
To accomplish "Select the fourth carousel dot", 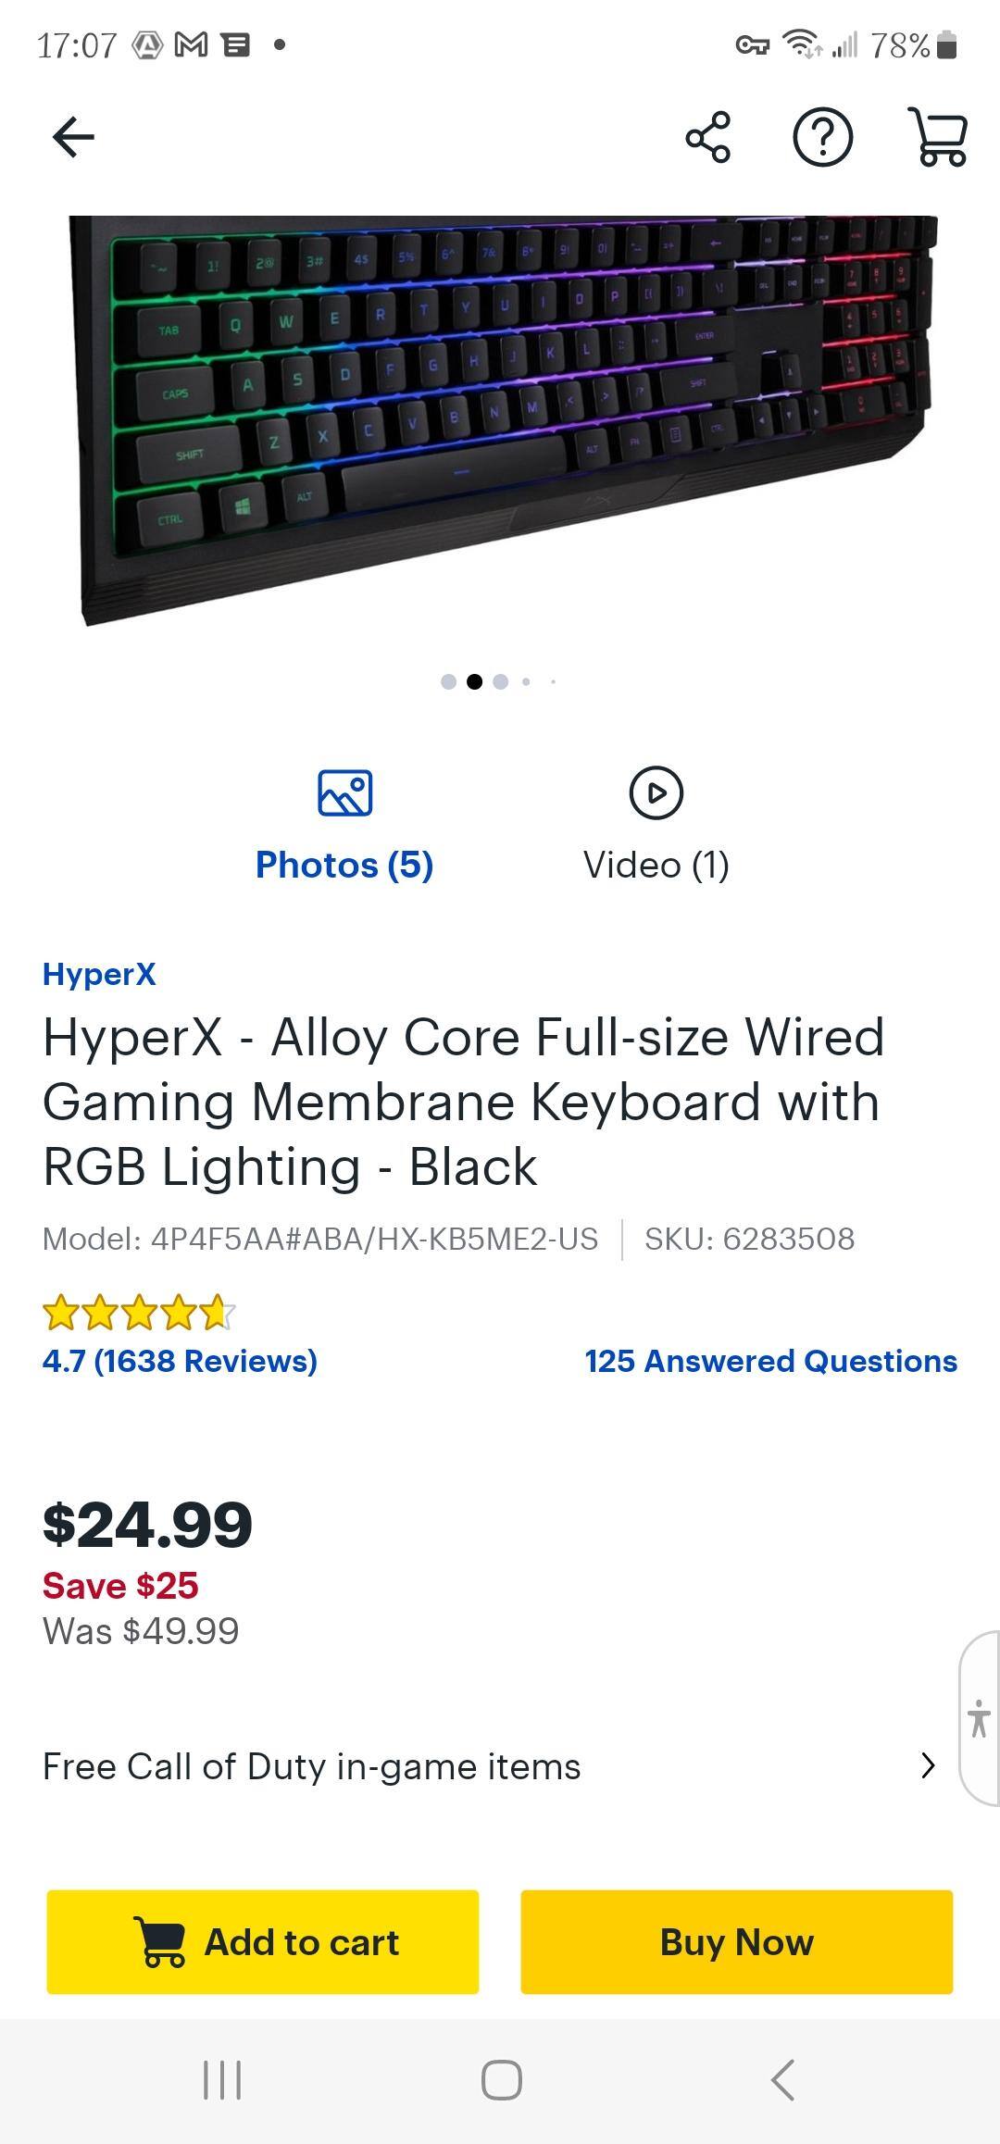I will (x=526, y=682).
